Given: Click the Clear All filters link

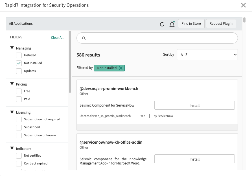Looking at the screenshot, I should click(57, 37).
